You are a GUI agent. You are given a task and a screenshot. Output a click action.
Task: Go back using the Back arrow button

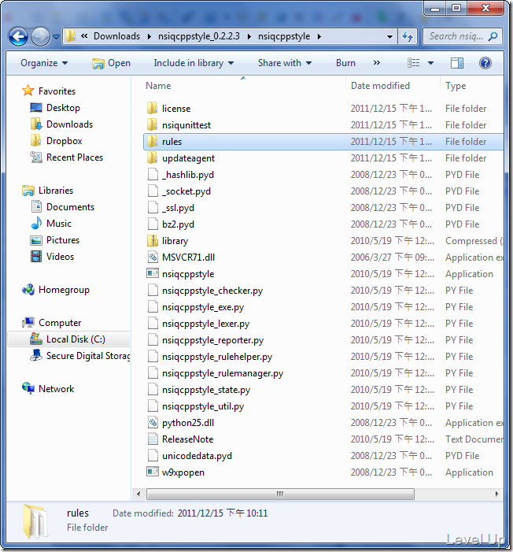coord(18,36)
